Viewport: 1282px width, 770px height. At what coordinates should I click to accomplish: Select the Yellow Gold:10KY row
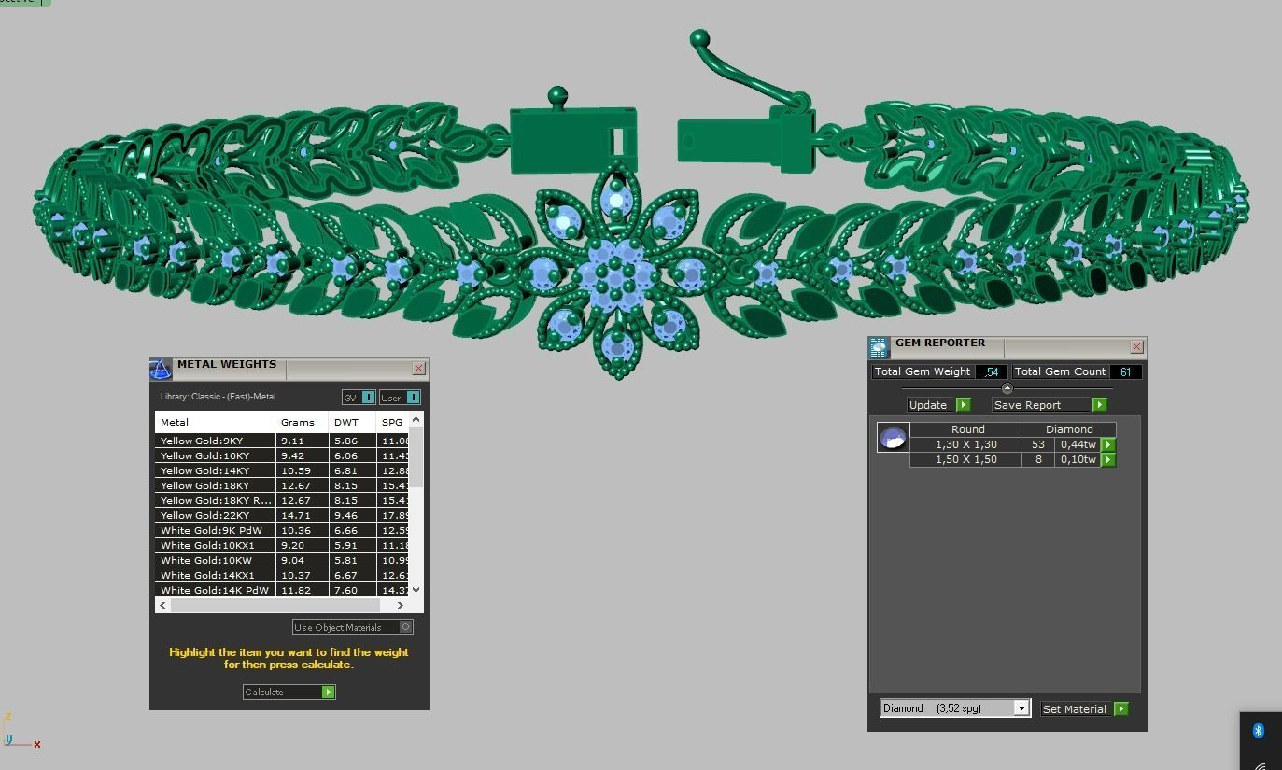282,455
